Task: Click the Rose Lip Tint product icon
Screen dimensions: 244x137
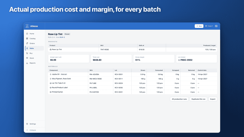Action: (x=51, y=50)
